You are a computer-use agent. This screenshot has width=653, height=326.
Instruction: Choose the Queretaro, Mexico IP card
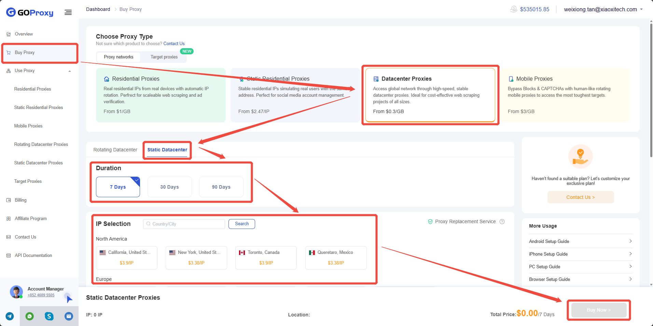point(336,258)
